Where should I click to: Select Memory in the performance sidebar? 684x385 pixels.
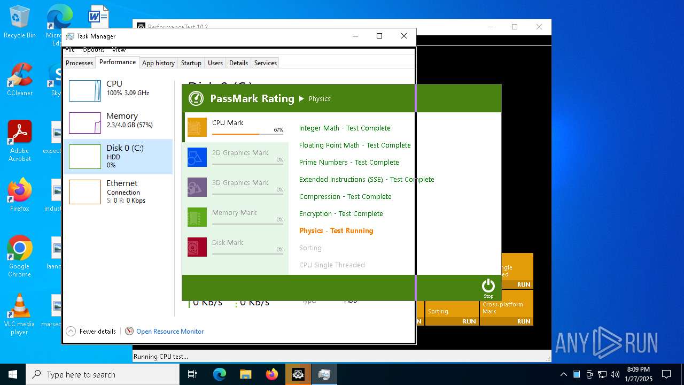118,122
